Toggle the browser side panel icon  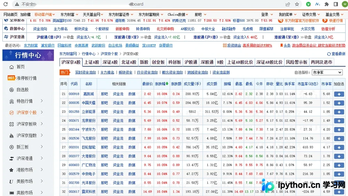tap(336, 4)
